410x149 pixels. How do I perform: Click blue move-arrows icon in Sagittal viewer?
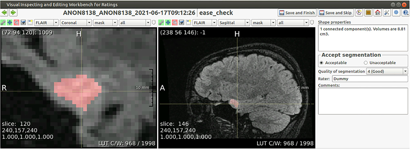[x=168, y=22]
